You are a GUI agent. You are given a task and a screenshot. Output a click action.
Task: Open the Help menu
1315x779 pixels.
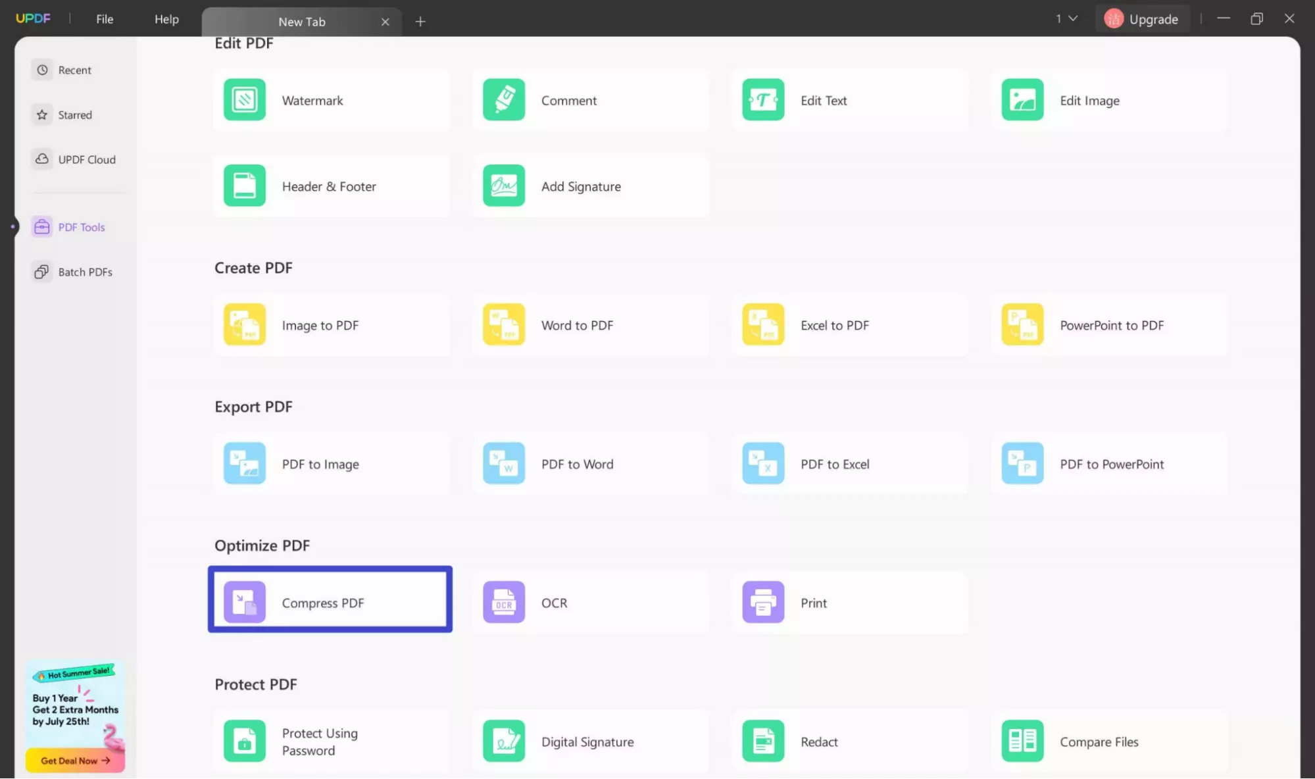pyautogui.click(x=166, y=19)
